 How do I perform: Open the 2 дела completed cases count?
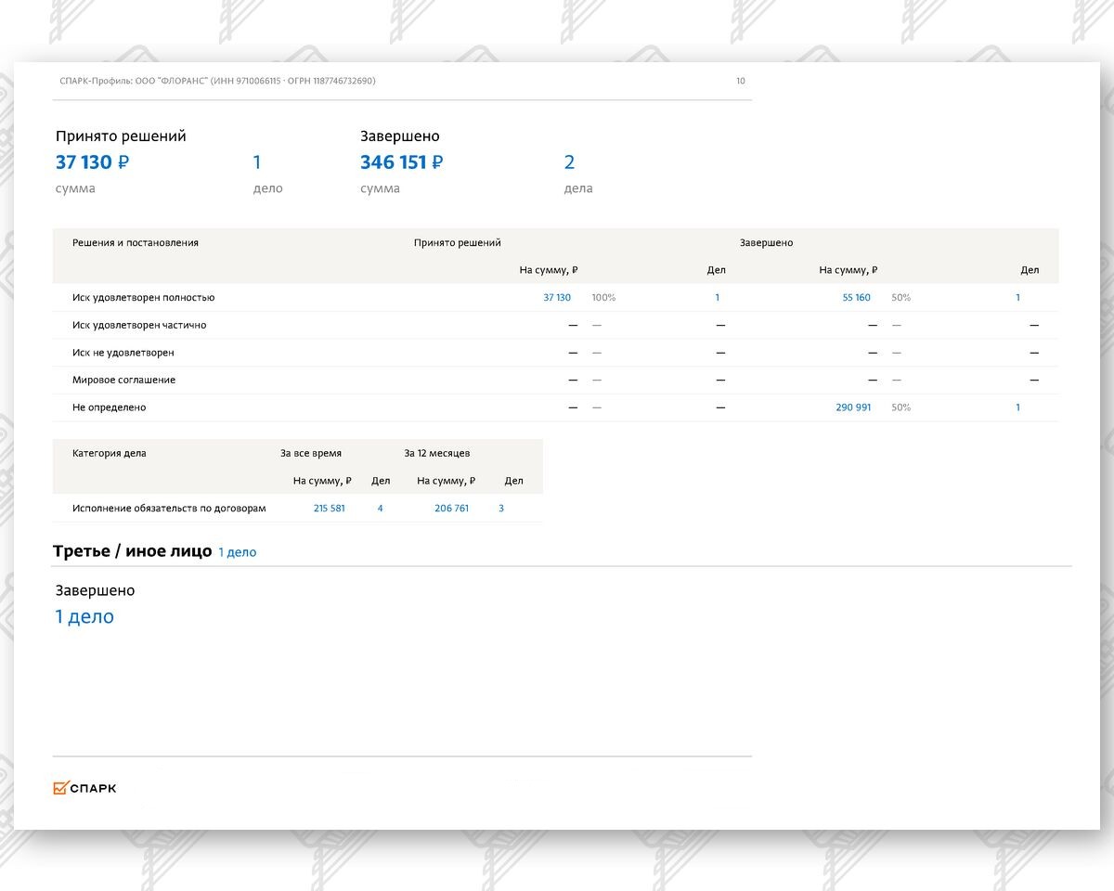(x=569, y=162)
